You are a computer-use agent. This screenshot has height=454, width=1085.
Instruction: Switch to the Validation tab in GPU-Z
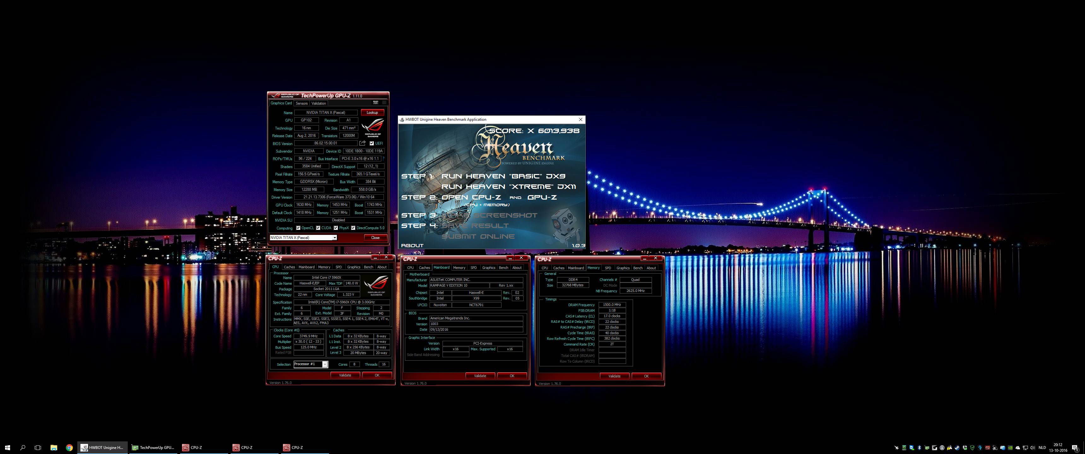[319, 103]
